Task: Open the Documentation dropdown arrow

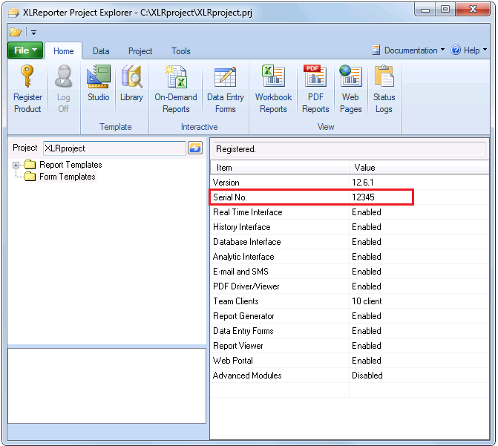Action: (443, 50)
